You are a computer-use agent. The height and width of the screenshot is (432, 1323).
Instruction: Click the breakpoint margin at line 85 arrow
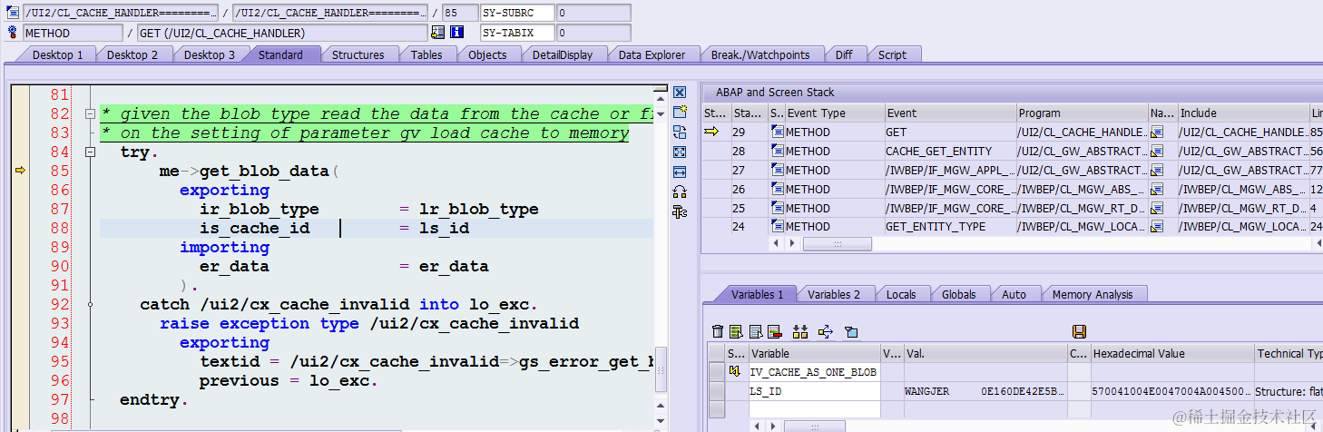click(19, 171)
